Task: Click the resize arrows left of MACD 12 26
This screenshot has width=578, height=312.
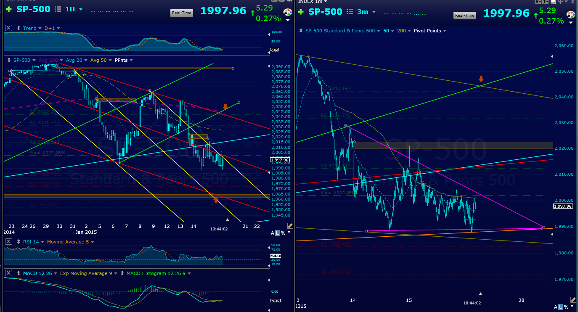Action: click(19, 273)
